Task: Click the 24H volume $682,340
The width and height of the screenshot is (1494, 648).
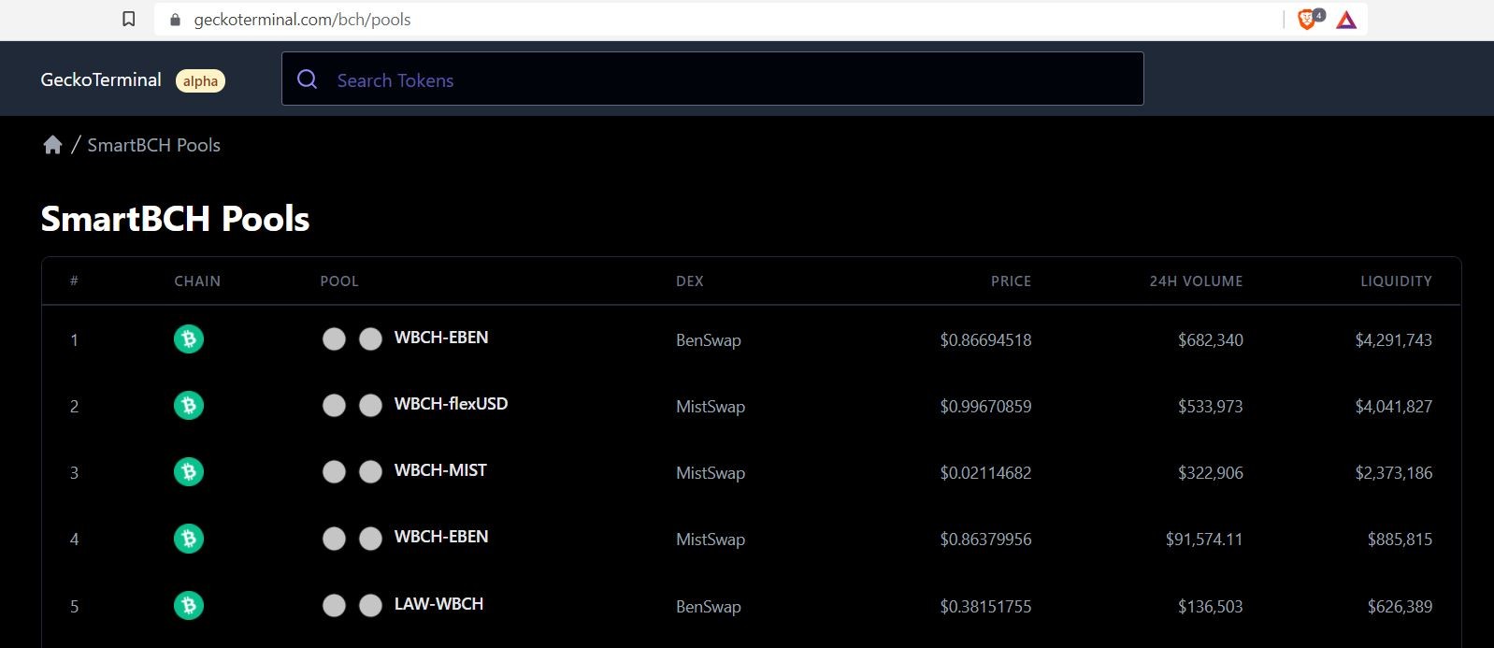Action: 1211,340
